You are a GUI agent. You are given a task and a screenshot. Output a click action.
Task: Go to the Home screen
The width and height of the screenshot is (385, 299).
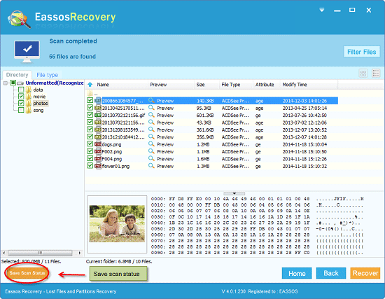pyautogui.click(x=297, y=274)
